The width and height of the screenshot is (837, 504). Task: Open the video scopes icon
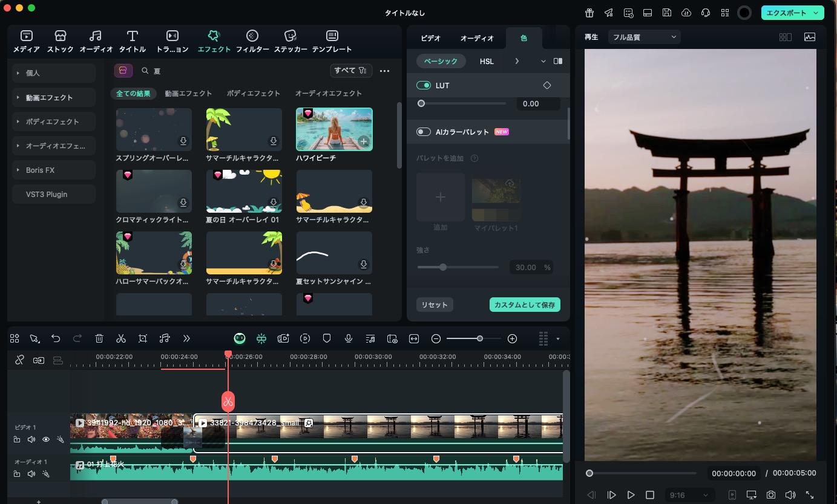(x=809, y=37)
